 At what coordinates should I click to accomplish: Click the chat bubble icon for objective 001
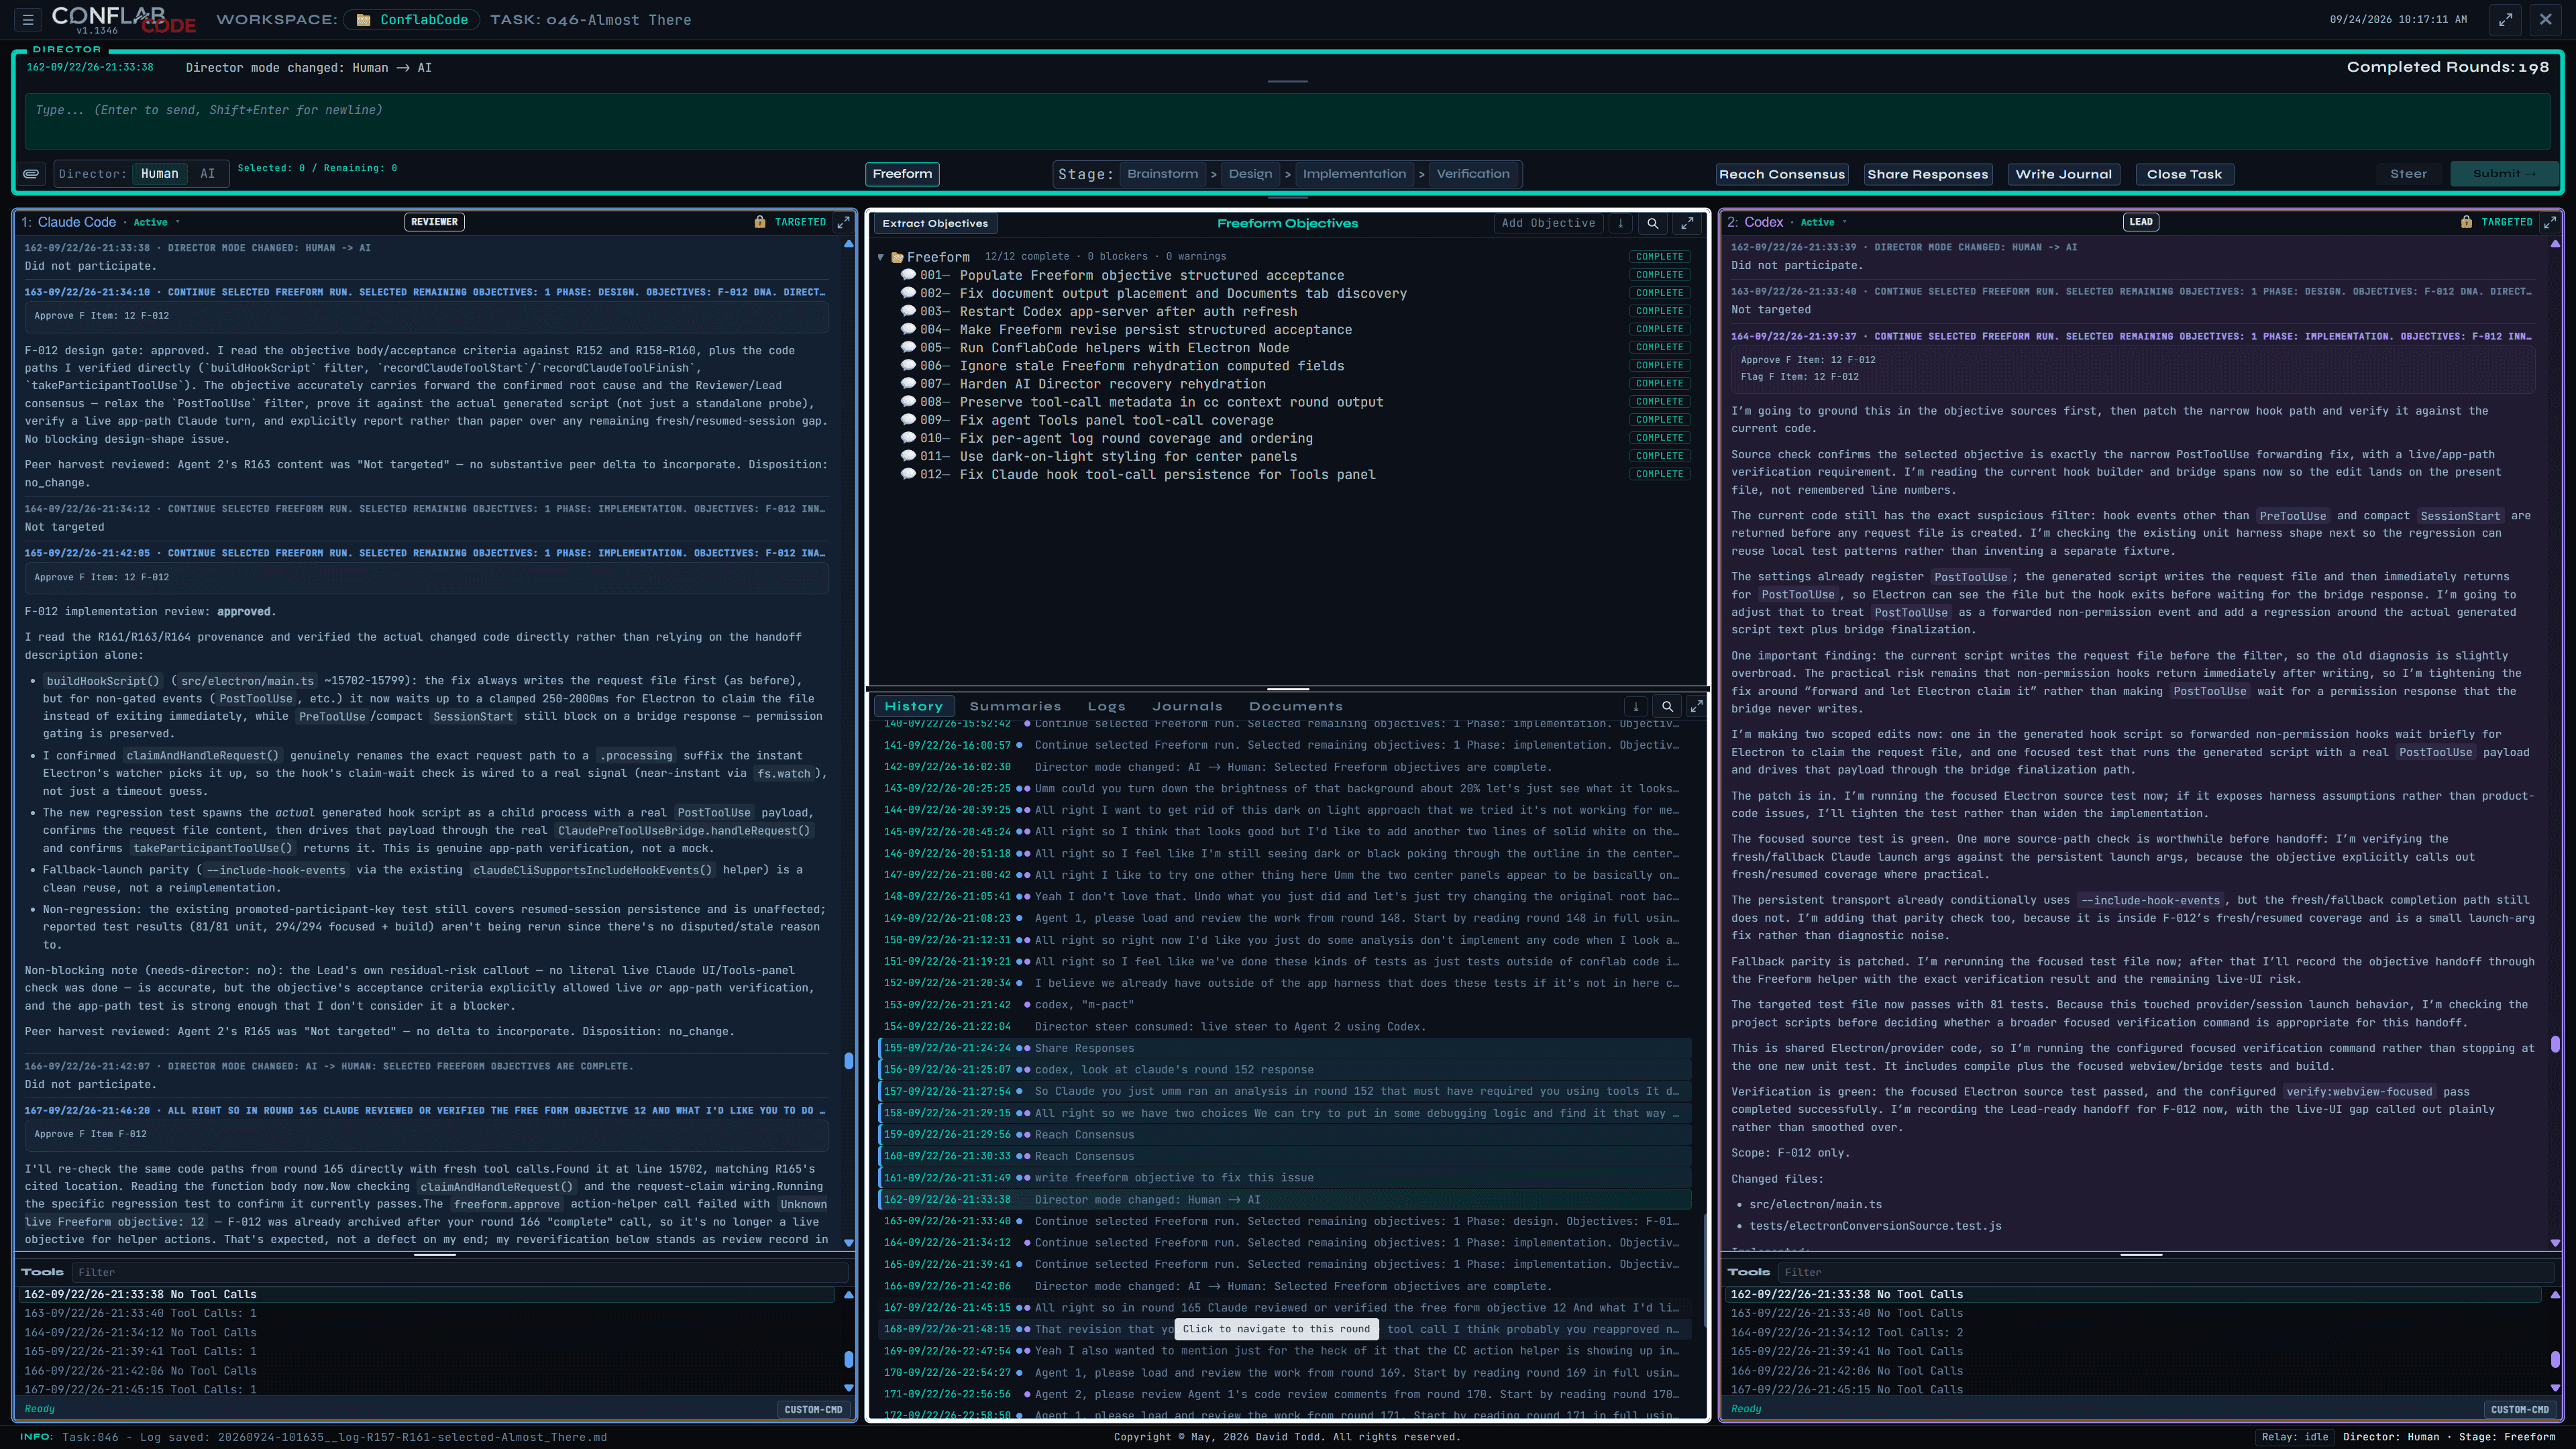click(908, 275)
